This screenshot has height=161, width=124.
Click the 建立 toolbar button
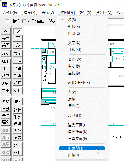coord(6,76)
